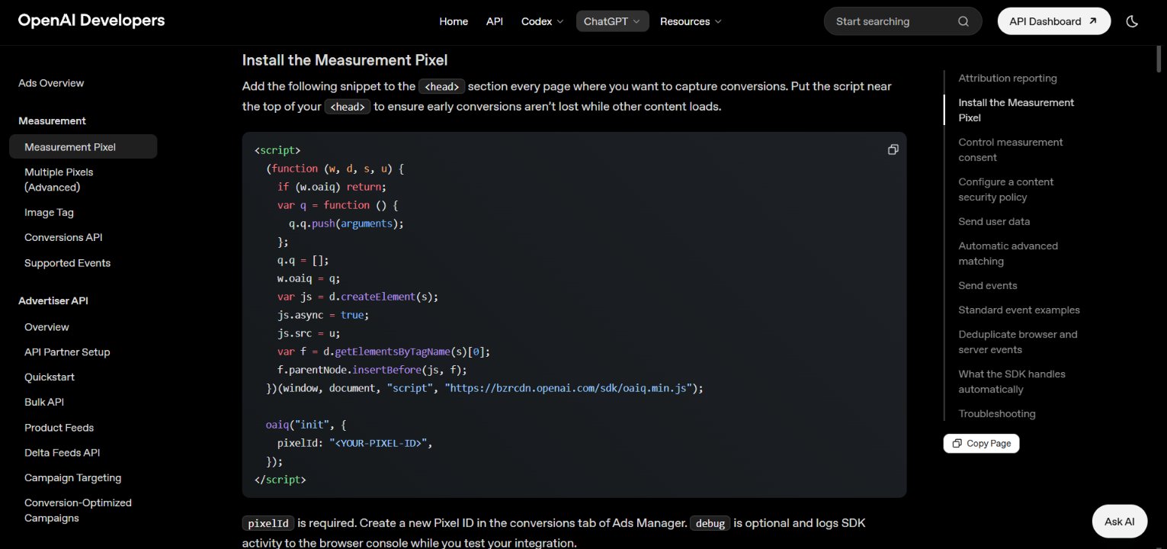This screenshot has height=549, width=1167.
Task: Open the Codex dropdown menu
Action: coord(542,21)
